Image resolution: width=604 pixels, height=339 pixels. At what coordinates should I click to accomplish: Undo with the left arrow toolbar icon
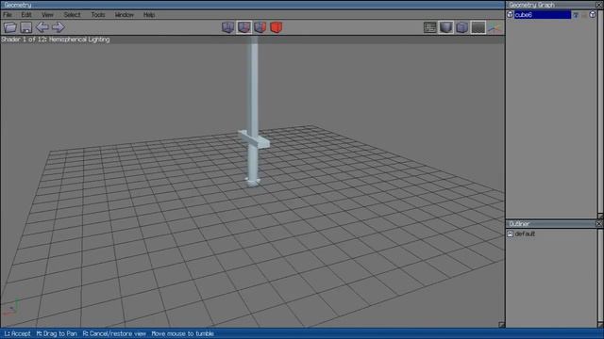click(x=42, y=27)
